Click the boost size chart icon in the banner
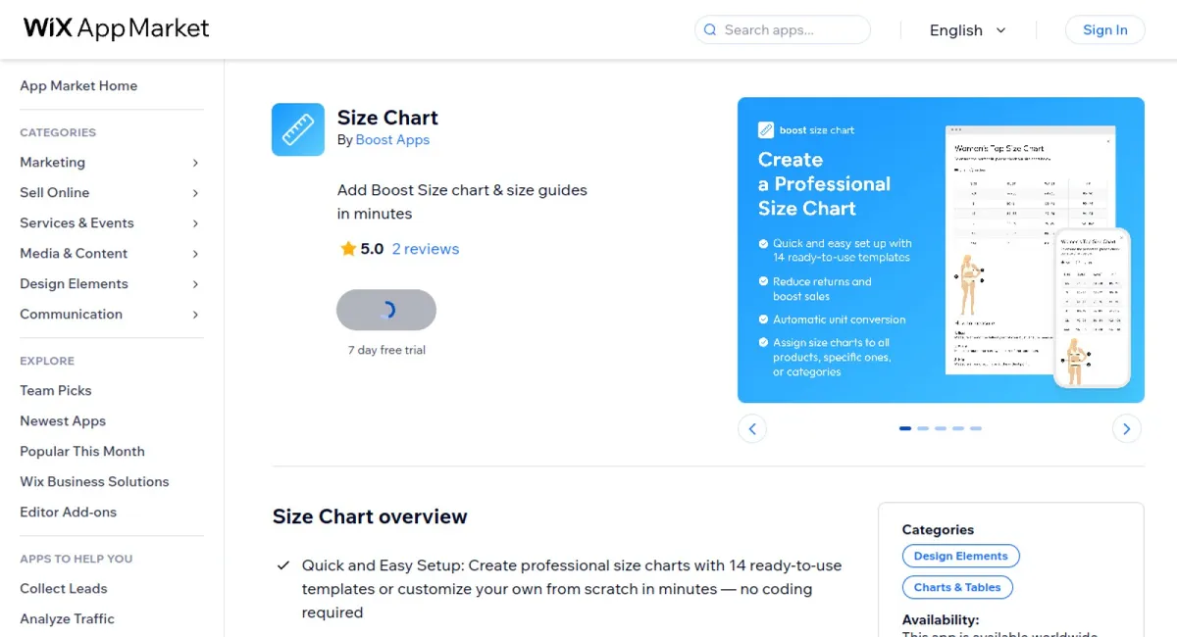 click(766, 129)
